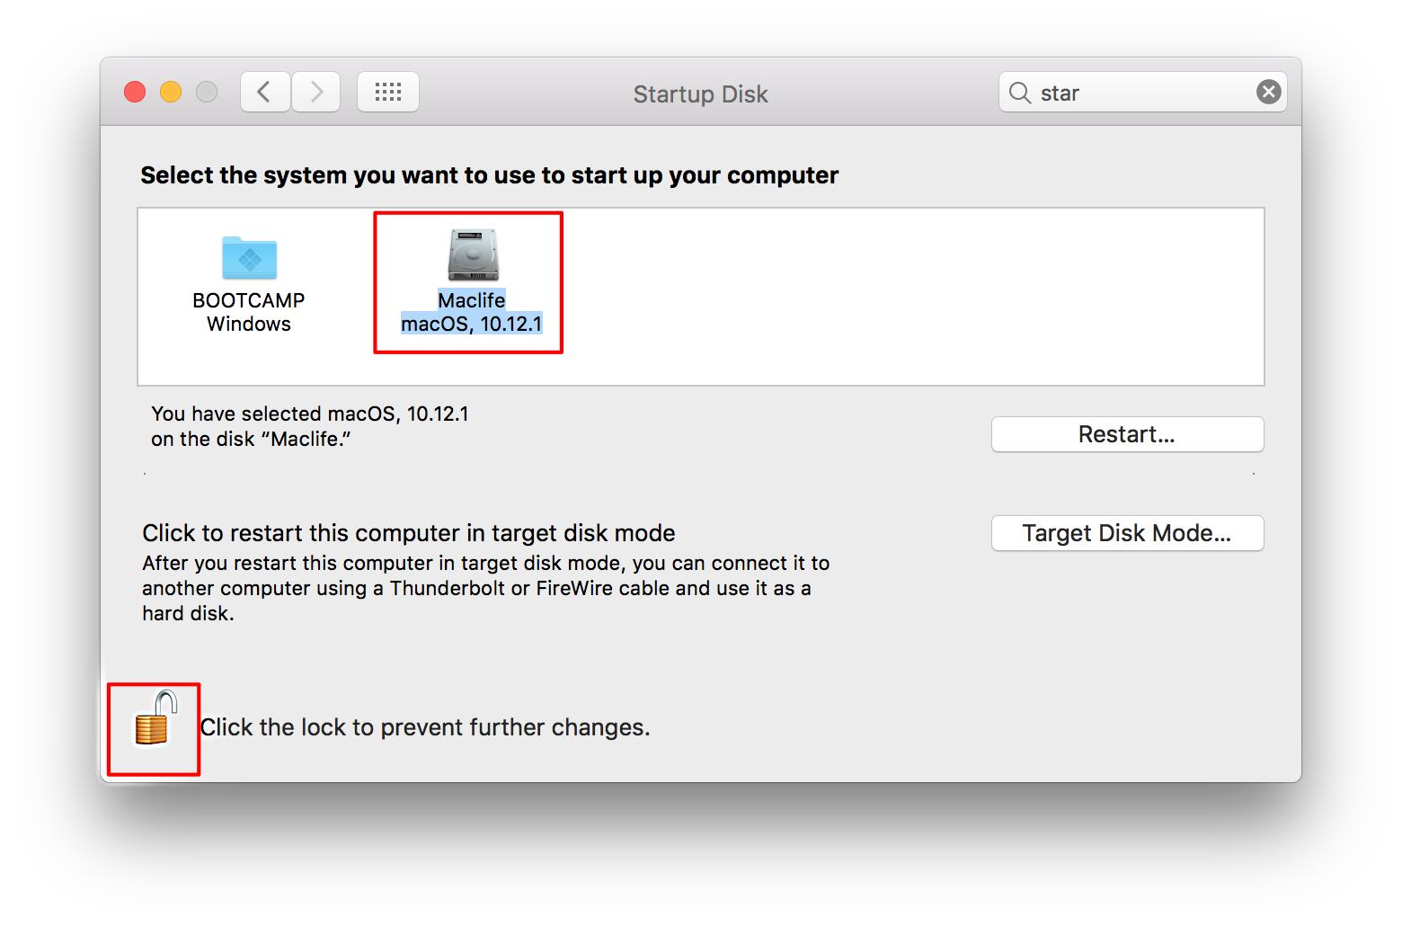This screenshot has height=926, width=1402.
Task: Close the Startup Disk window
Action: click(x=135, y=92)
